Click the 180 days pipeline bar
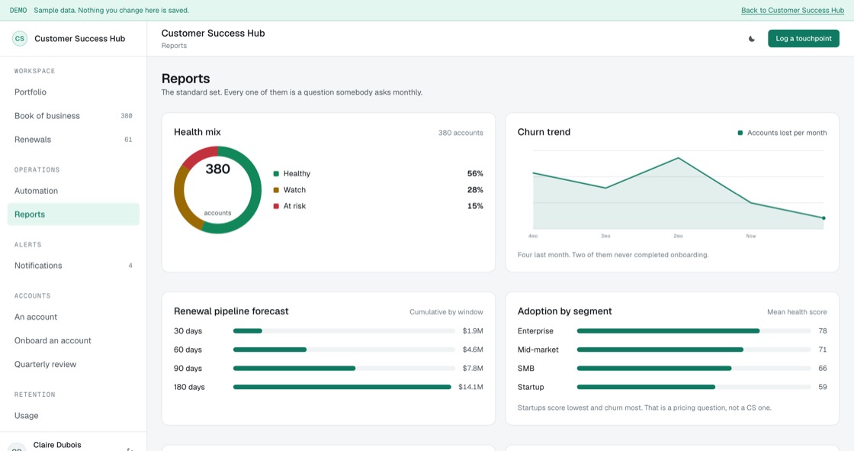 pos(342,387)
